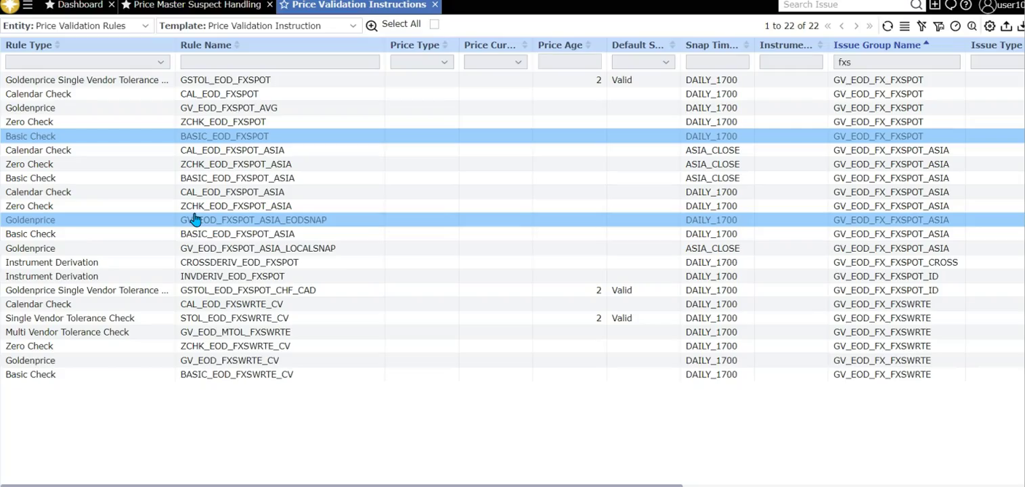Select the GV_EOD_FXSPOT_AVG rule
This screenshot has width=1025, height=487.
pos(229,108)
